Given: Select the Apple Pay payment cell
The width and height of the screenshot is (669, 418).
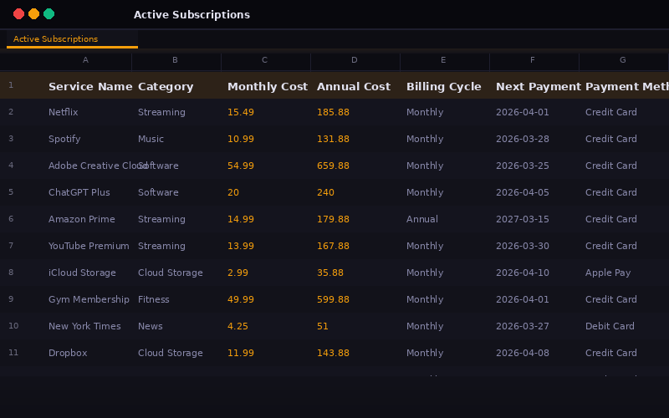Looking at the screenshot, I should [623, 273].
